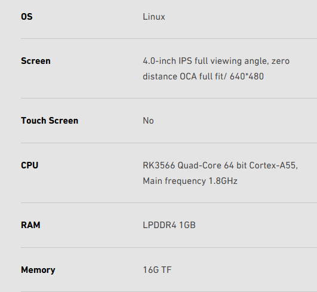Click the divider below the RAM row
Viewport: 317px width, 292px height.
coord(169,247)
